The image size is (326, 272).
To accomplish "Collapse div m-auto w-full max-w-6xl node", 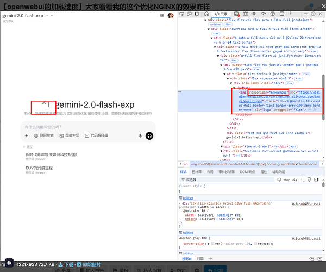I will pyautogui.click(x=212, y=38).
